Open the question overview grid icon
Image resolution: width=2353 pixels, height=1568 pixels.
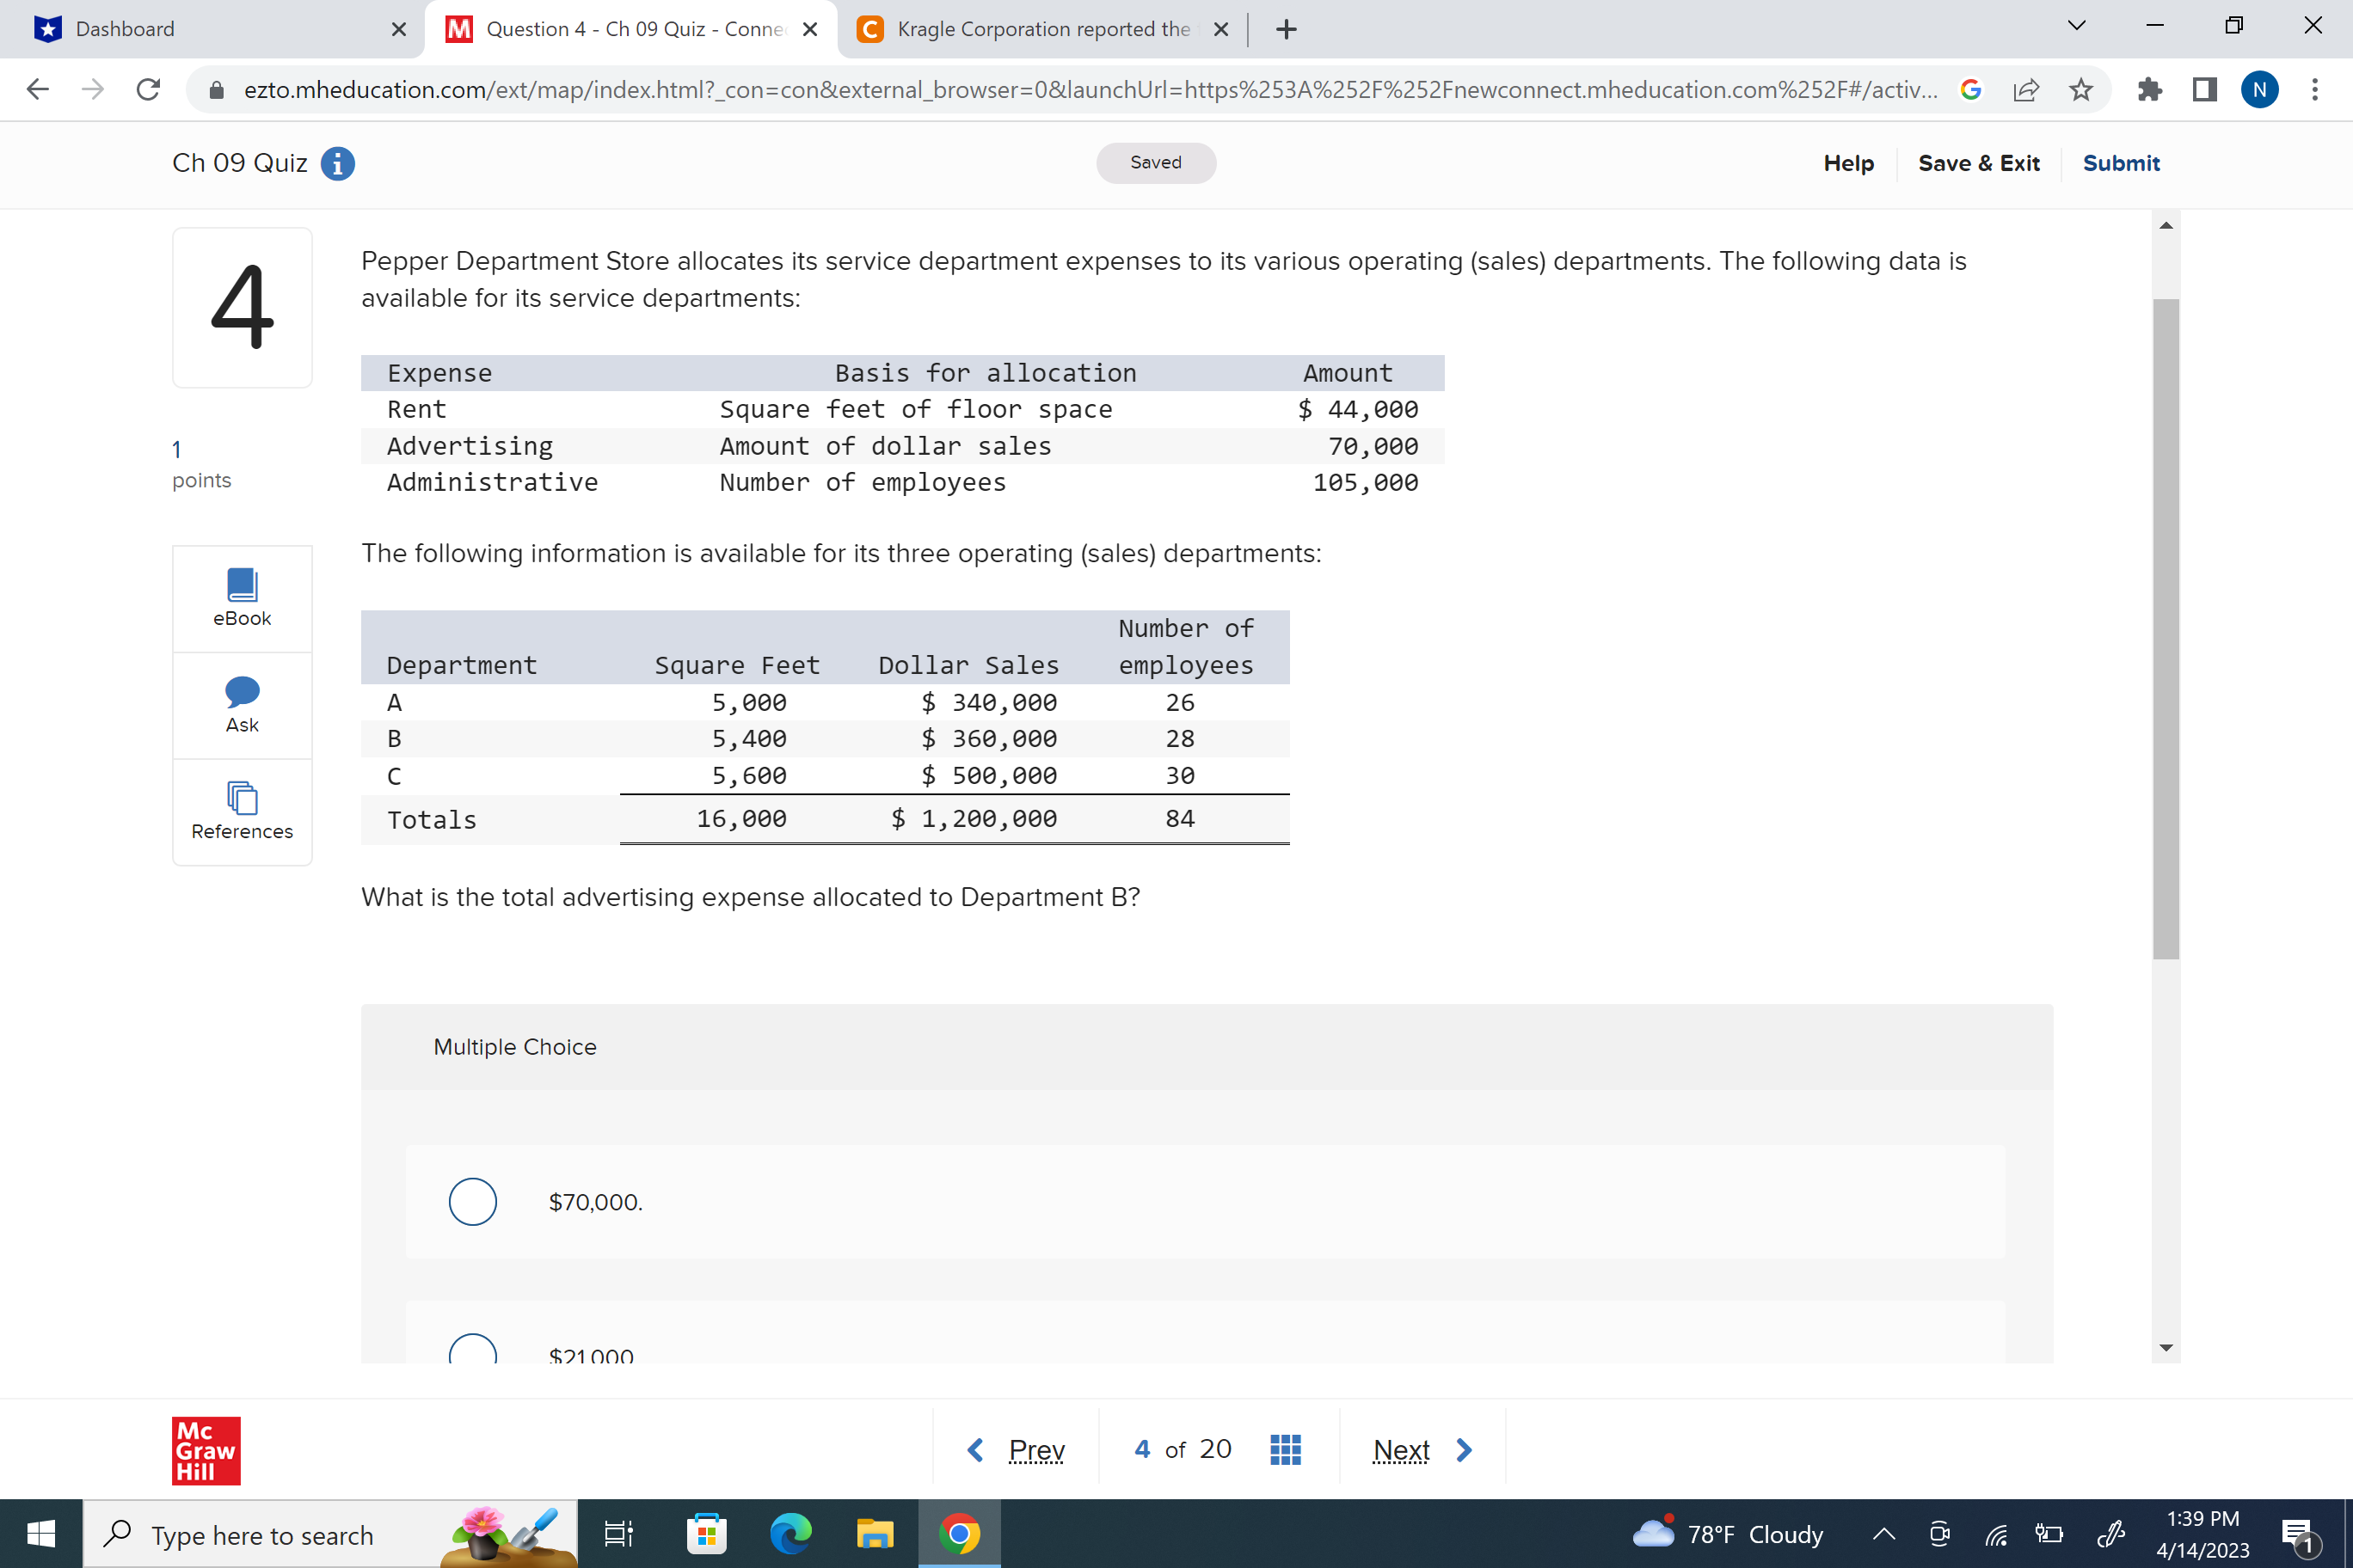pos(1285,1448)
